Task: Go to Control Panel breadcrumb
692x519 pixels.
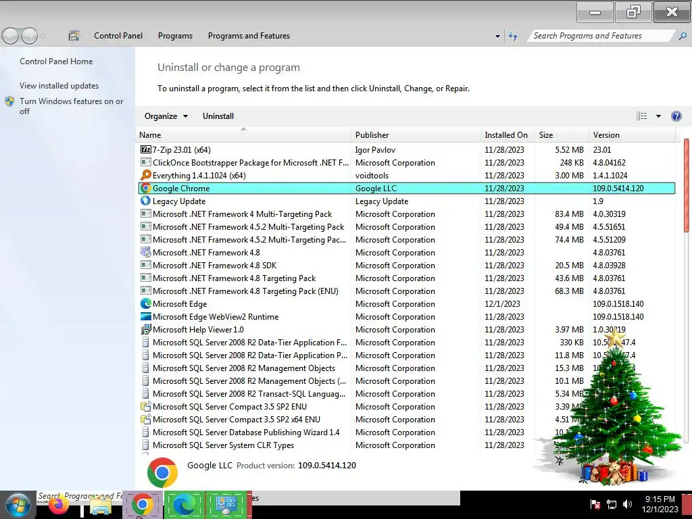Action: pos(118,36)
